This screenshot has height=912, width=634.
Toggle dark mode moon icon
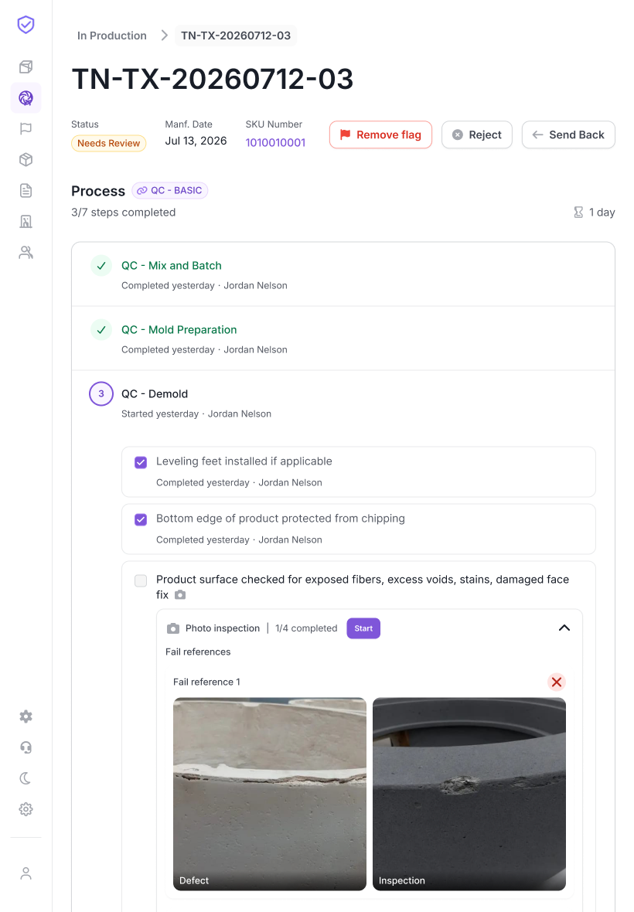[x=26, y=778]
